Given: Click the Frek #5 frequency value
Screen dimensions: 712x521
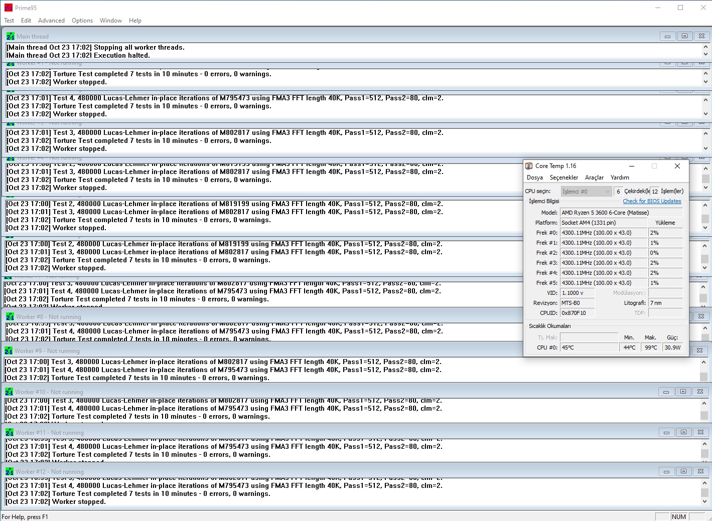Looking at the screenshot, I should tap(603, 283).
